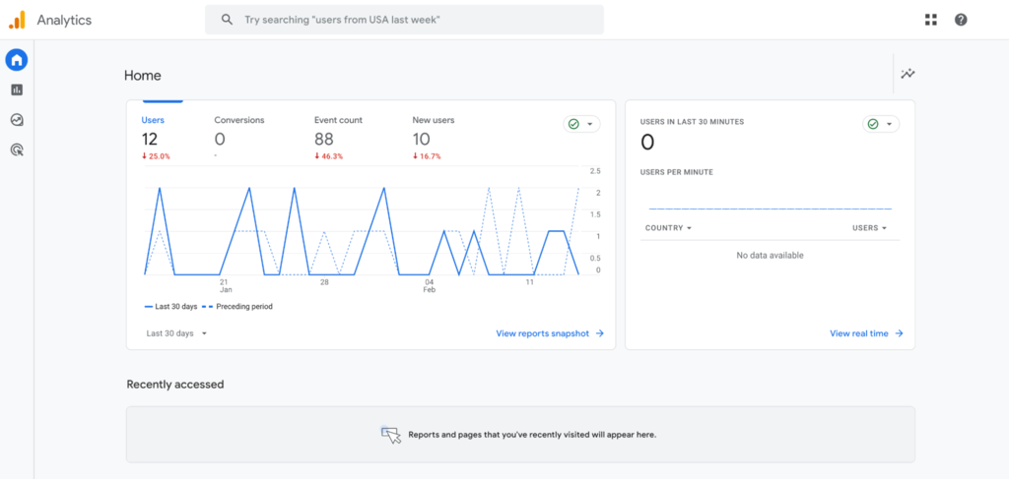
Task: Expand the Users metric dropdown in realtime
Action: coord(869,228)
